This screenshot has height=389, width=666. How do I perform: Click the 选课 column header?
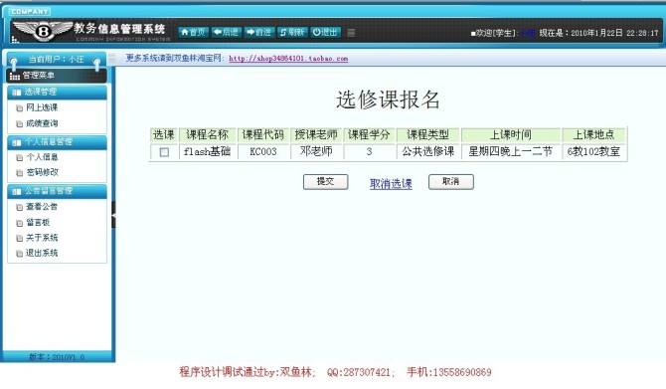click(164, 134)
